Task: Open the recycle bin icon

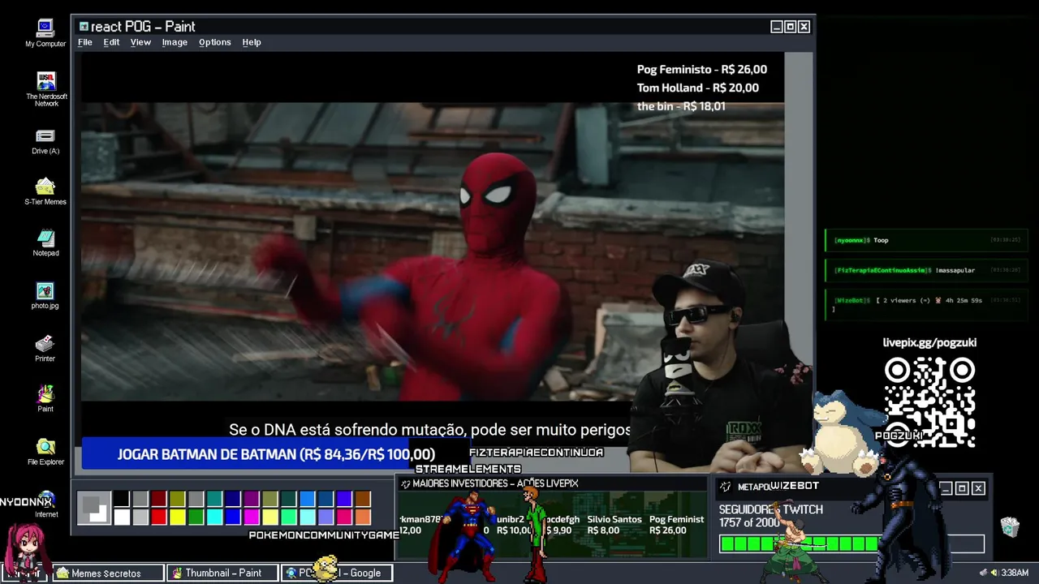Action: [x=1010, y=527]
